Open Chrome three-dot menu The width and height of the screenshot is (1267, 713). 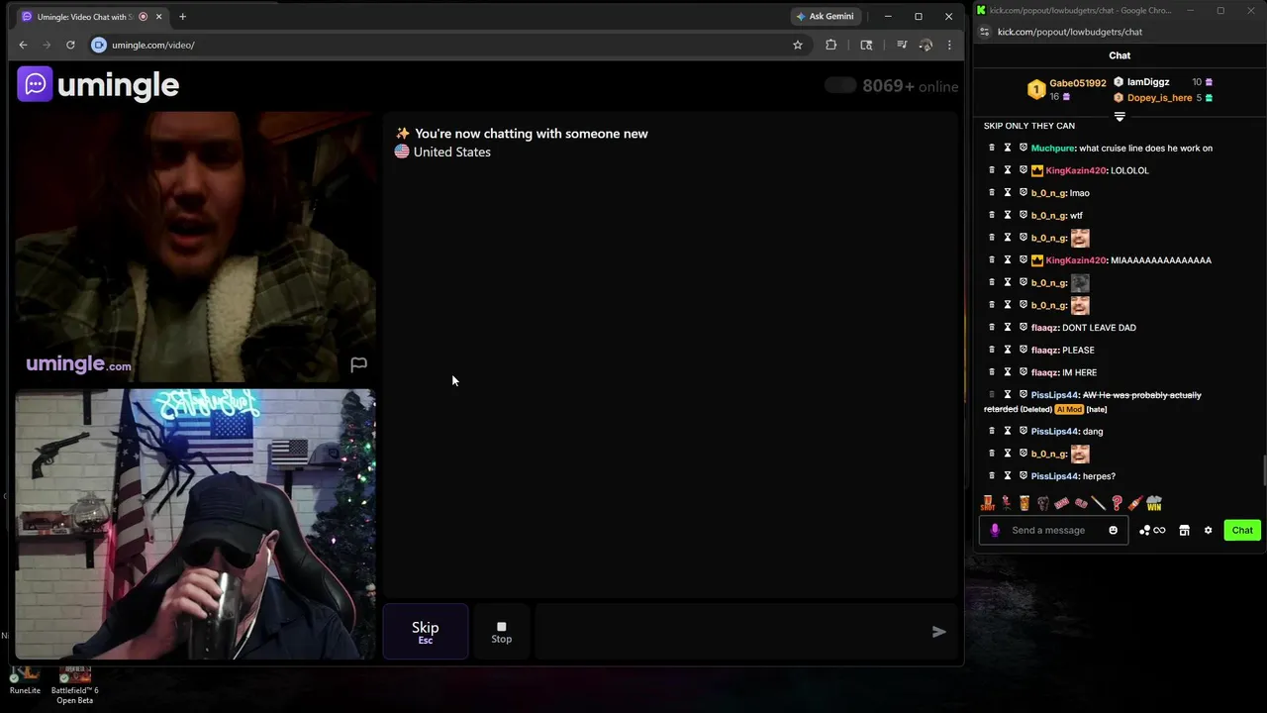(949, 45)
